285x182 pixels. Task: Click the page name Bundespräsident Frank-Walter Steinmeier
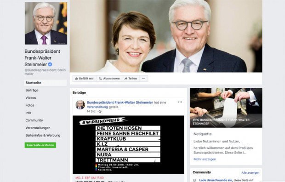42,58
